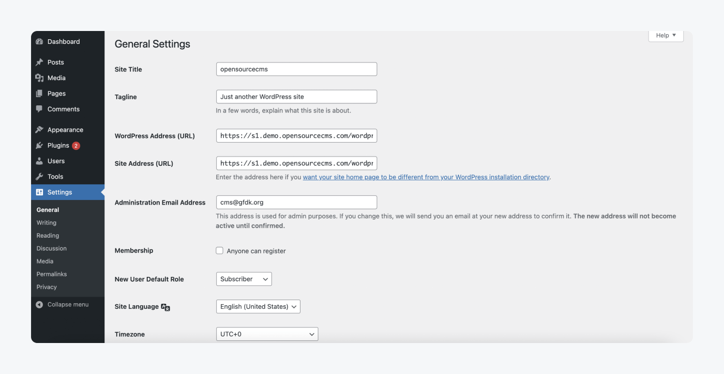Open Comments via the speech bubble icon
Image resolution: width=724 pixels, height=374 pixels.
point(40,109)
